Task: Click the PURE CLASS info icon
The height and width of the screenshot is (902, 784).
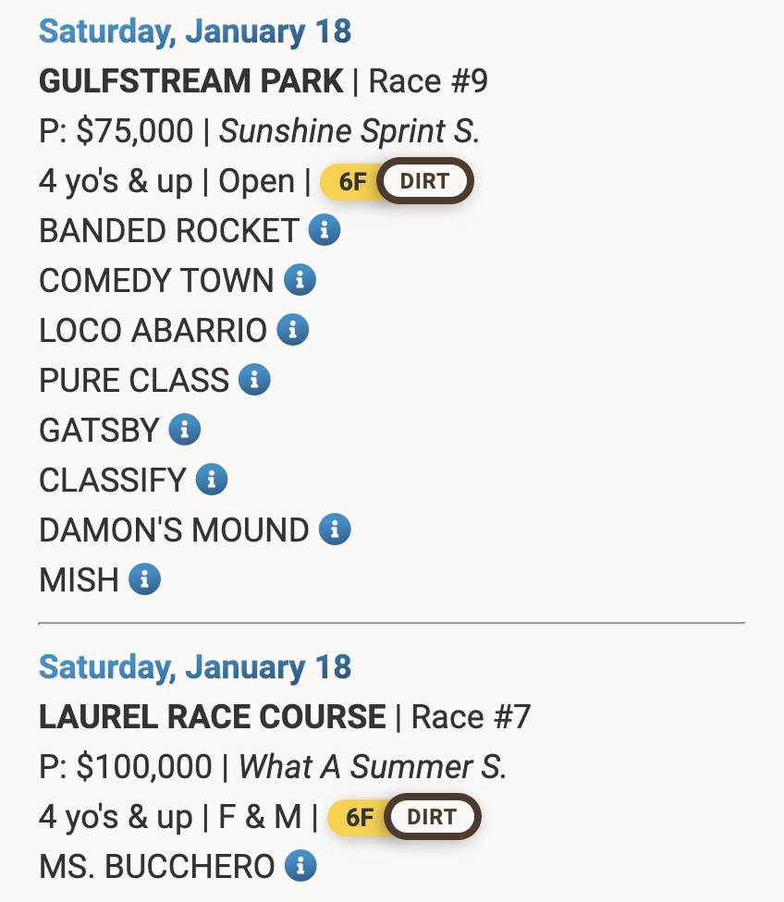Action: click(x=254, y=380)
